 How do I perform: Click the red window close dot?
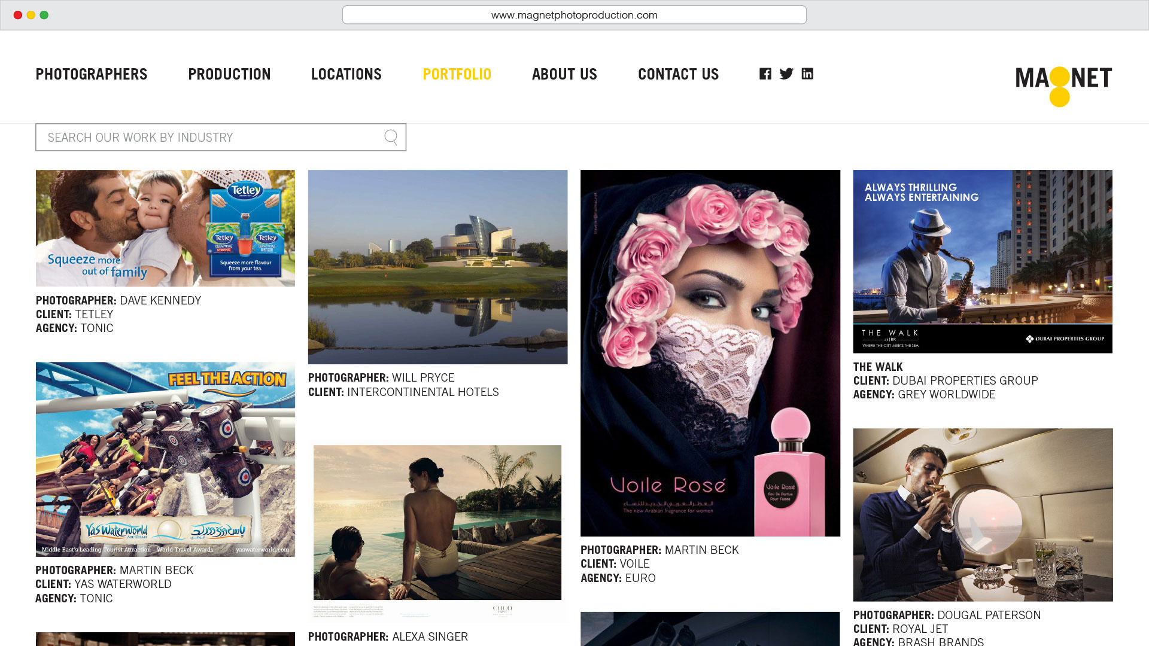tap(18, 15)
